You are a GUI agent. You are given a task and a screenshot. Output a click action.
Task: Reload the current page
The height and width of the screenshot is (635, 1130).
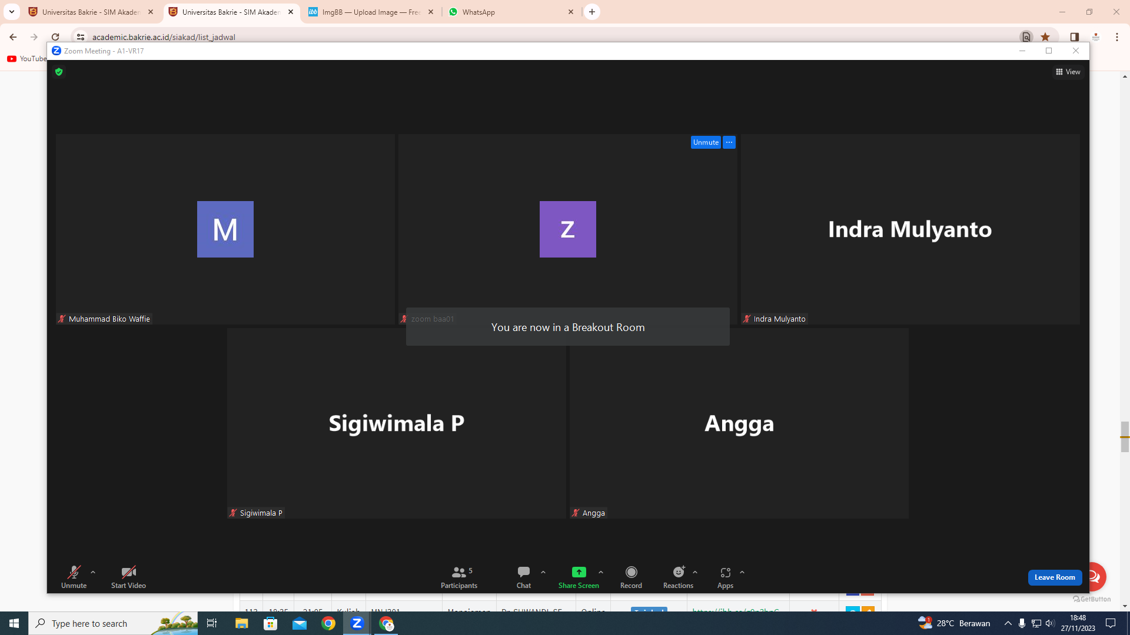point(55,37)
